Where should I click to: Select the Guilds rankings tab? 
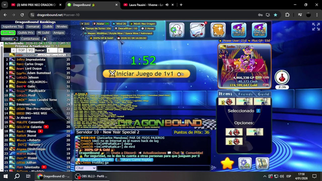pyautogui.click(x=48, y=27)
